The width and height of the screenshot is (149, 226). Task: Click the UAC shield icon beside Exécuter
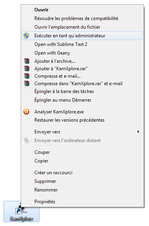click(x=26, y=36)
